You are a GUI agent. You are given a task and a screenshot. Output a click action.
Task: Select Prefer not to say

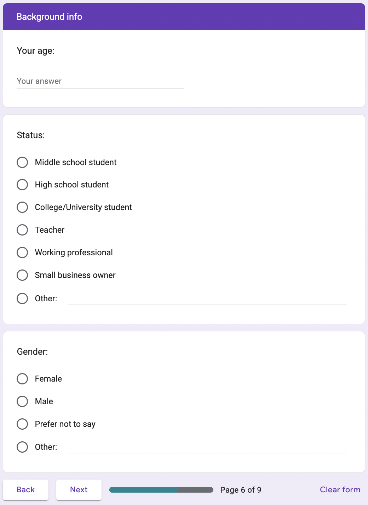22,424
